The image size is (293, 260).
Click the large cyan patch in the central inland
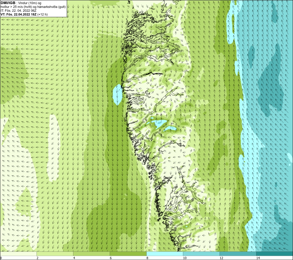click(x=159, y=124)
